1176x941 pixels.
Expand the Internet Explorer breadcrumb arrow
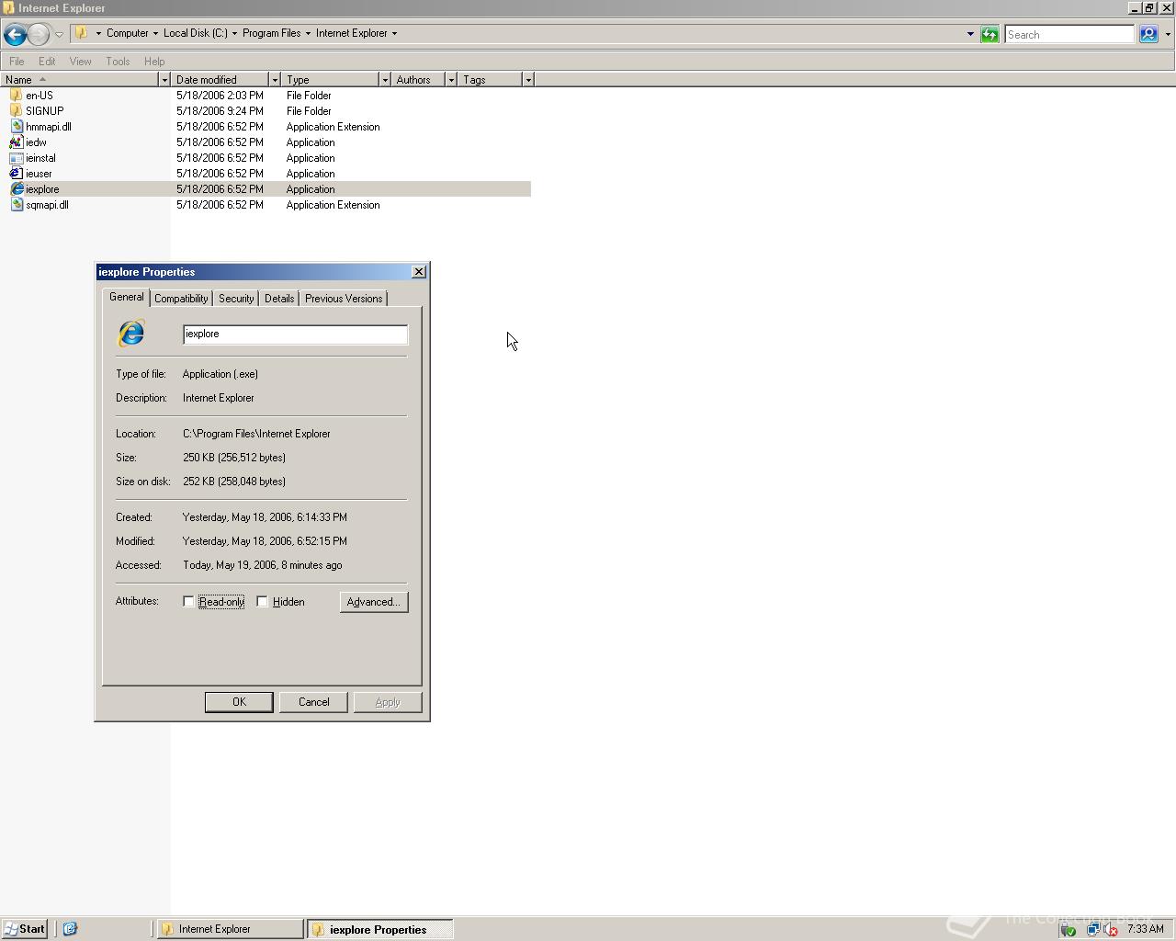pyautogui.click(x=394, y=33)
